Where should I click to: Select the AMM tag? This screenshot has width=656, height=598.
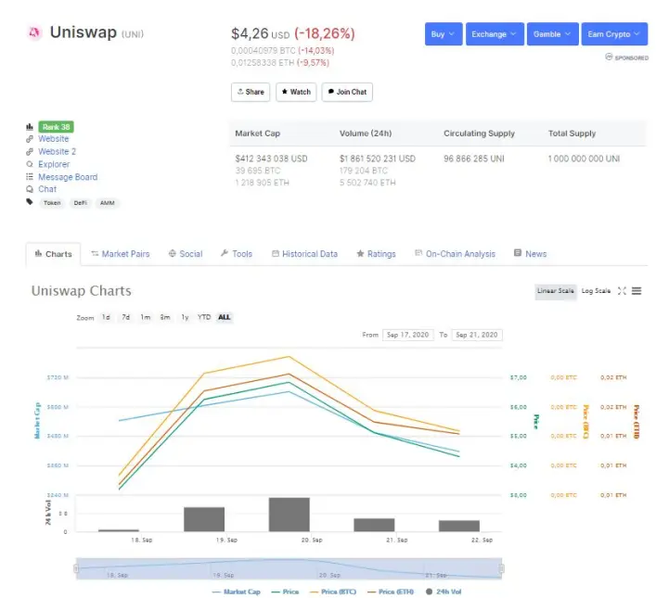107,203
